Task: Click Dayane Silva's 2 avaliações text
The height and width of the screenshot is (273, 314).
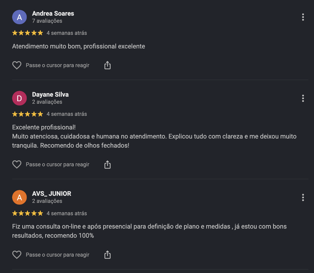Action: coord(47,102)
